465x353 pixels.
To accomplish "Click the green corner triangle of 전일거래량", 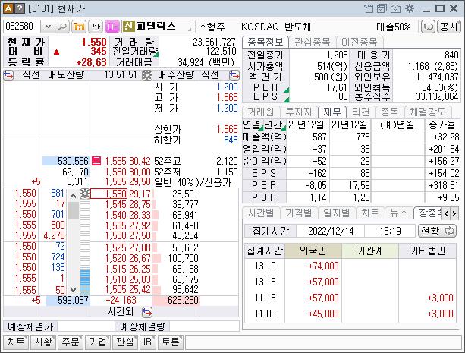I will tap(156, 55).
